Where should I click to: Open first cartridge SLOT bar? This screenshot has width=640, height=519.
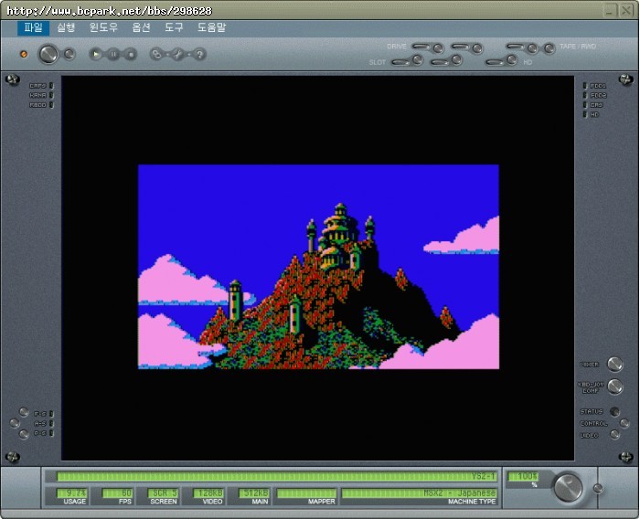(x=400, y=62)
